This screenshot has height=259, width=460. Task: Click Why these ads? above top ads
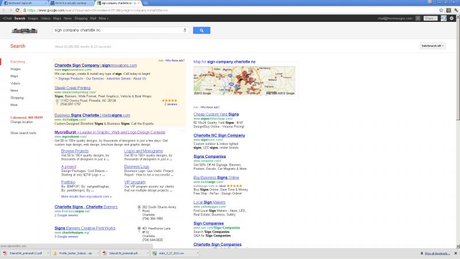pos(175,60)
